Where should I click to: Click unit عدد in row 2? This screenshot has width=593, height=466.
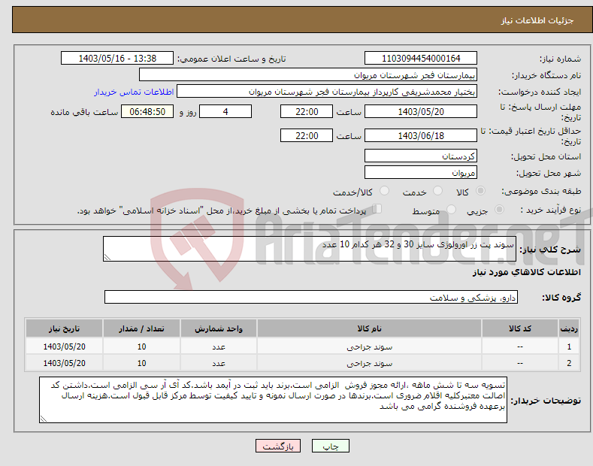(x=219, y=364)
